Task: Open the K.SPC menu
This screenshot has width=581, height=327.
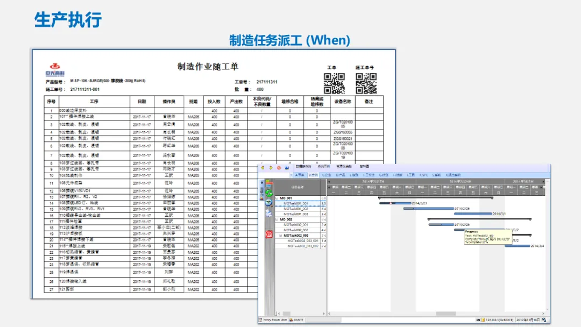Action: 423,175
